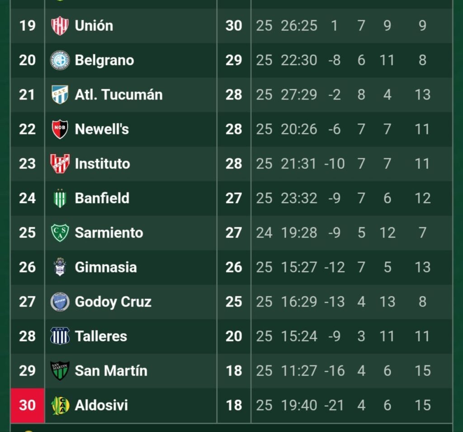Select the San Martín shield icon
This screenshot has height=432, width=463.
pos(60,370)
